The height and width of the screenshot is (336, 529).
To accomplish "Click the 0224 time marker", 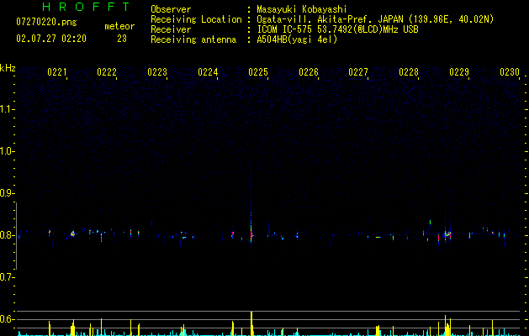I will point(208,72).
